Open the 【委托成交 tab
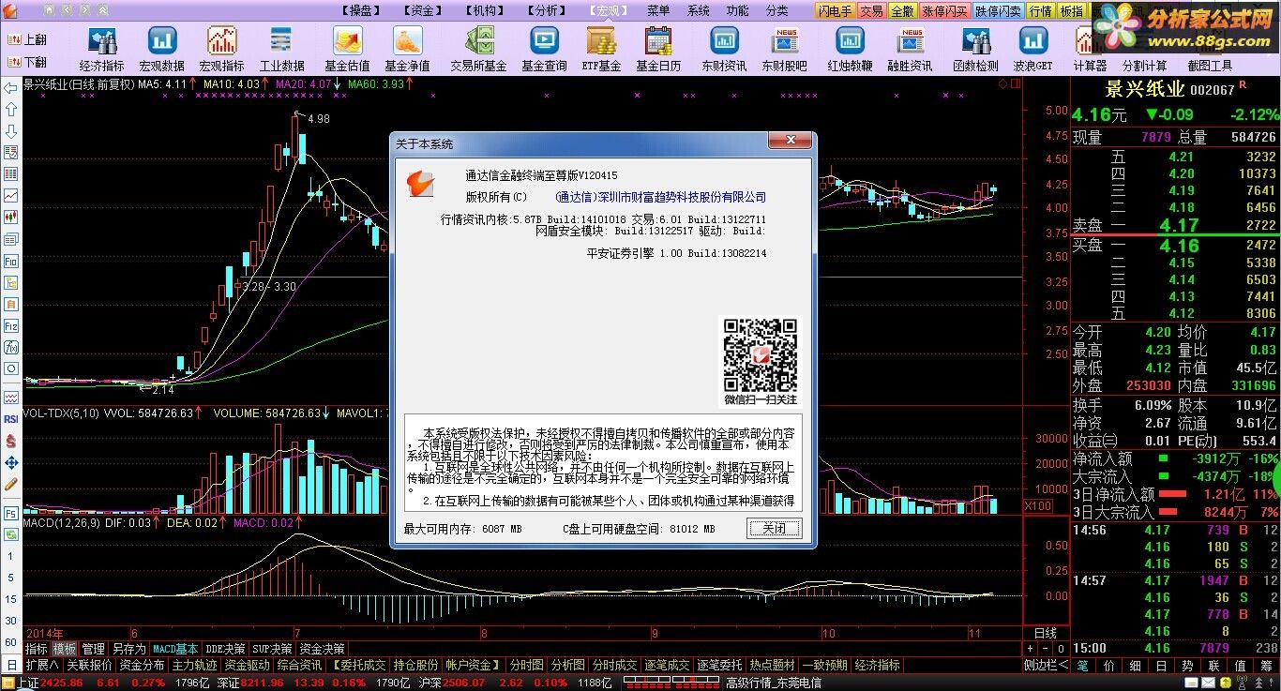This screenshot has height=691, width=1281. [x=359, y=665]
